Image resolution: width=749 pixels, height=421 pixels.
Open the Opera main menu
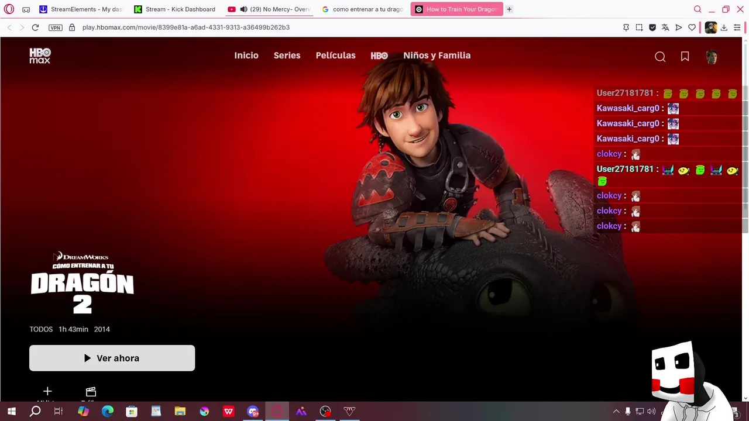pyautogui.click(x=9, y=9)
